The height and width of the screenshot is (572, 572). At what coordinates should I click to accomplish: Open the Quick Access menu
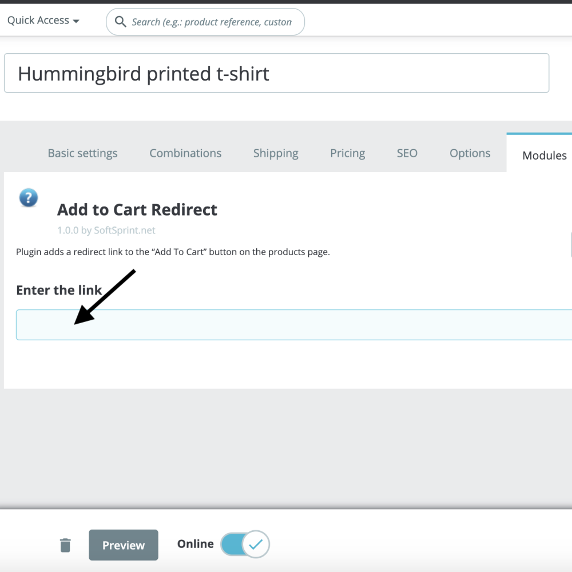[x=43, y=20]
